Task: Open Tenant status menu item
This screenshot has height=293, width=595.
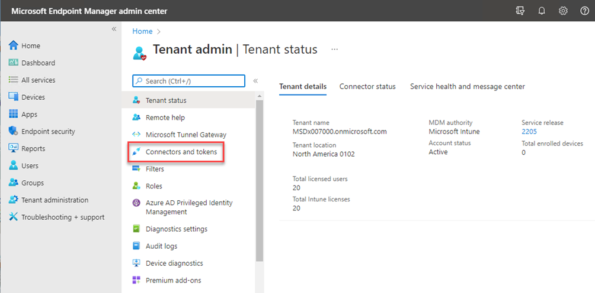Action: [188, 100]
